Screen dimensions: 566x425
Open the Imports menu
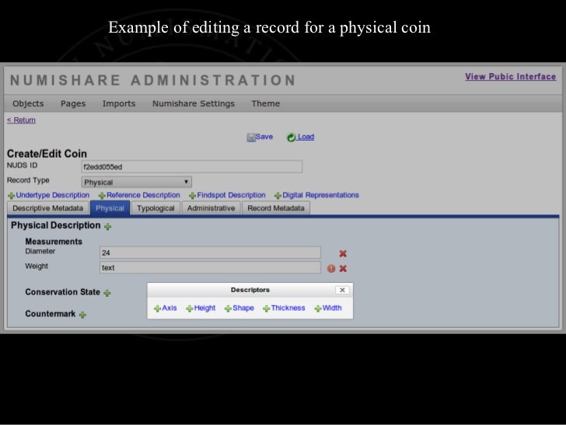pos(119,103)
